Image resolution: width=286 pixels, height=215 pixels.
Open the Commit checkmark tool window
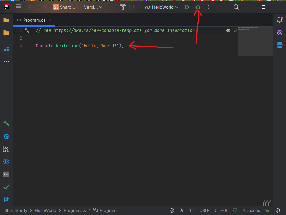tap(6, 187)
